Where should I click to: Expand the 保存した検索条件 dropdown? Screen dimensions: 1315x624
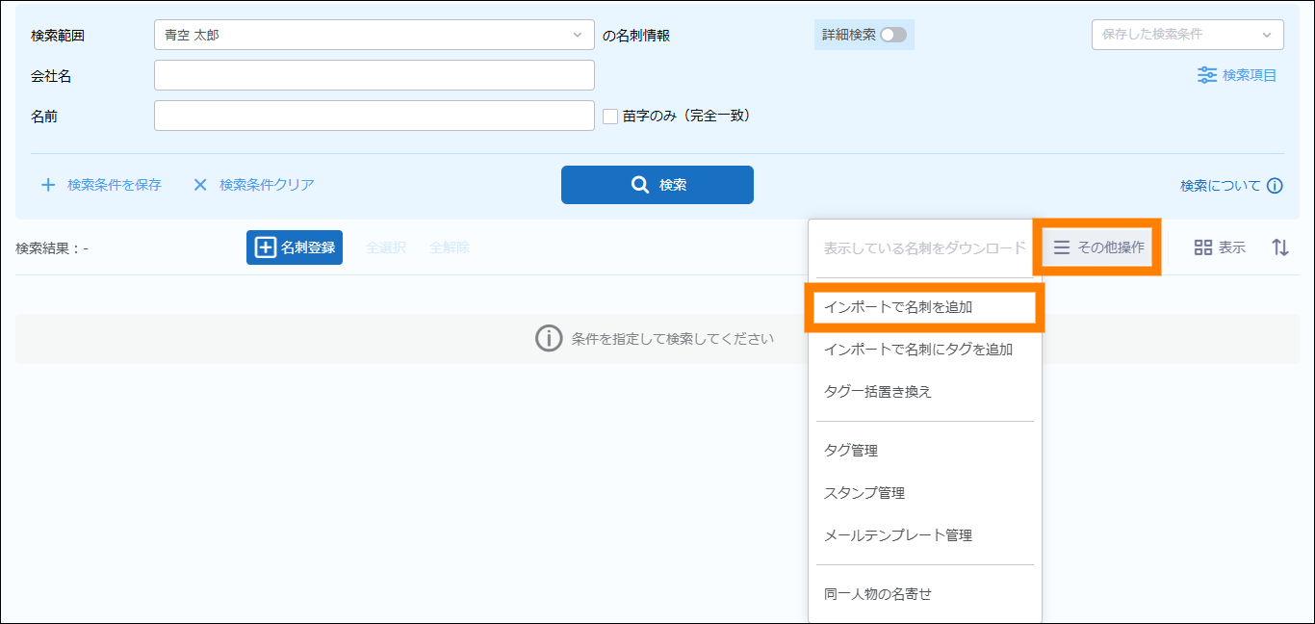coord(1186,35)
